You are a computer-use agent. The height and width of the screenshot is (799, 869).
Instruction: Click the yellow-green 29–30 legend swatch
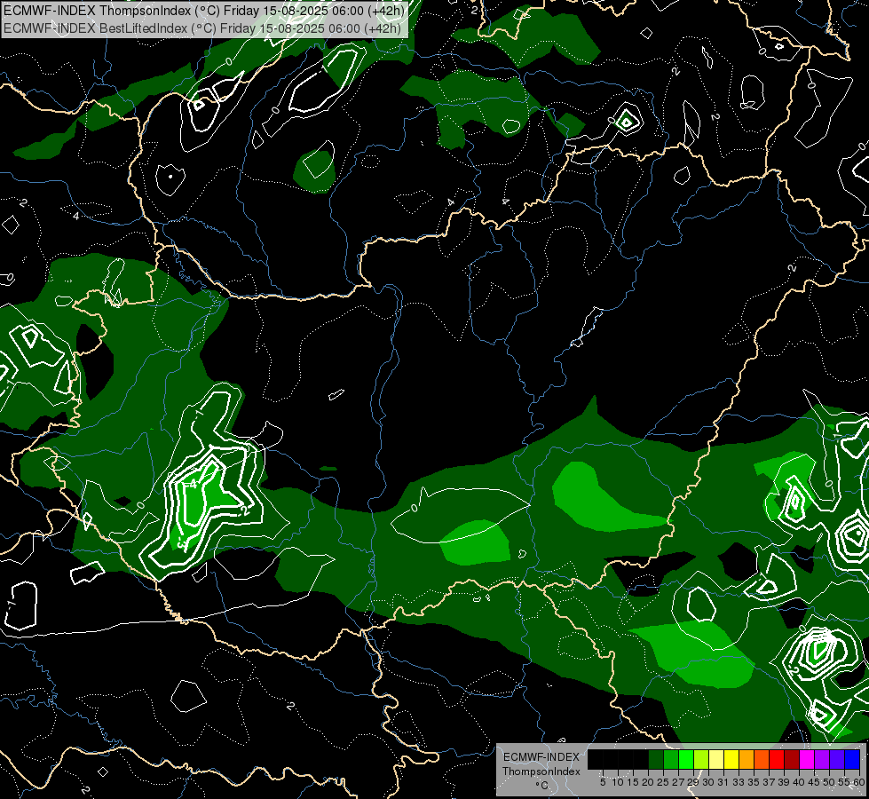point(701,759)
